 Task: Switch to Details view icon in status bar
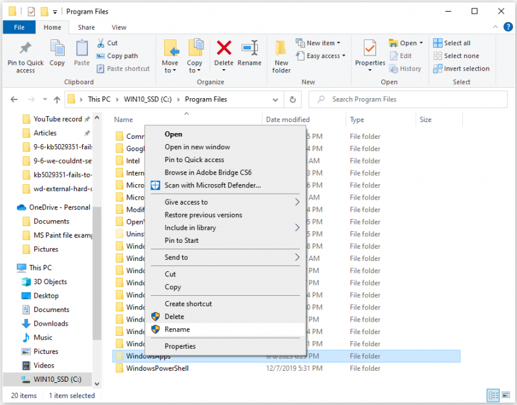point(493,395)
